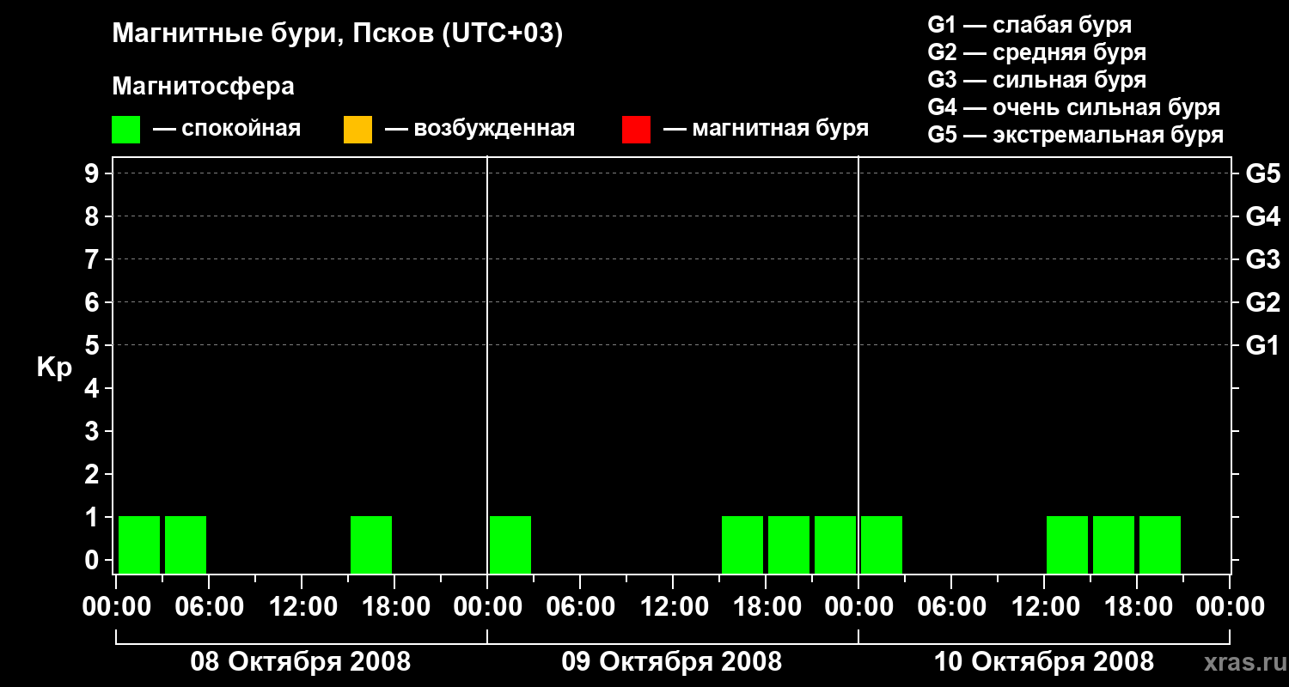Click the '10 Октября 2008' date label

coord(1044,662)
